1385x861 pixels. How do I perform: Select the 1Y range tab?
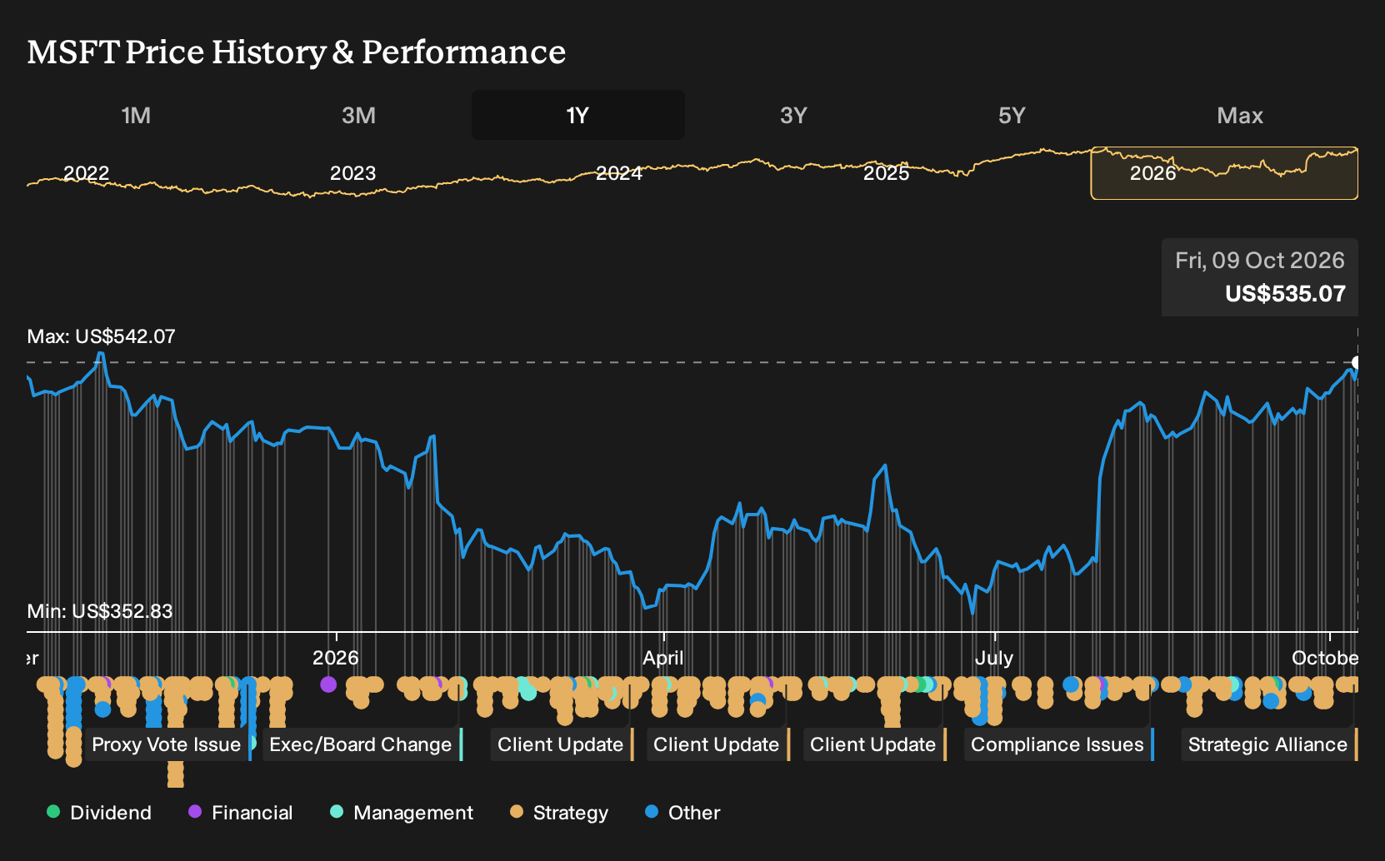coord(578,115)
